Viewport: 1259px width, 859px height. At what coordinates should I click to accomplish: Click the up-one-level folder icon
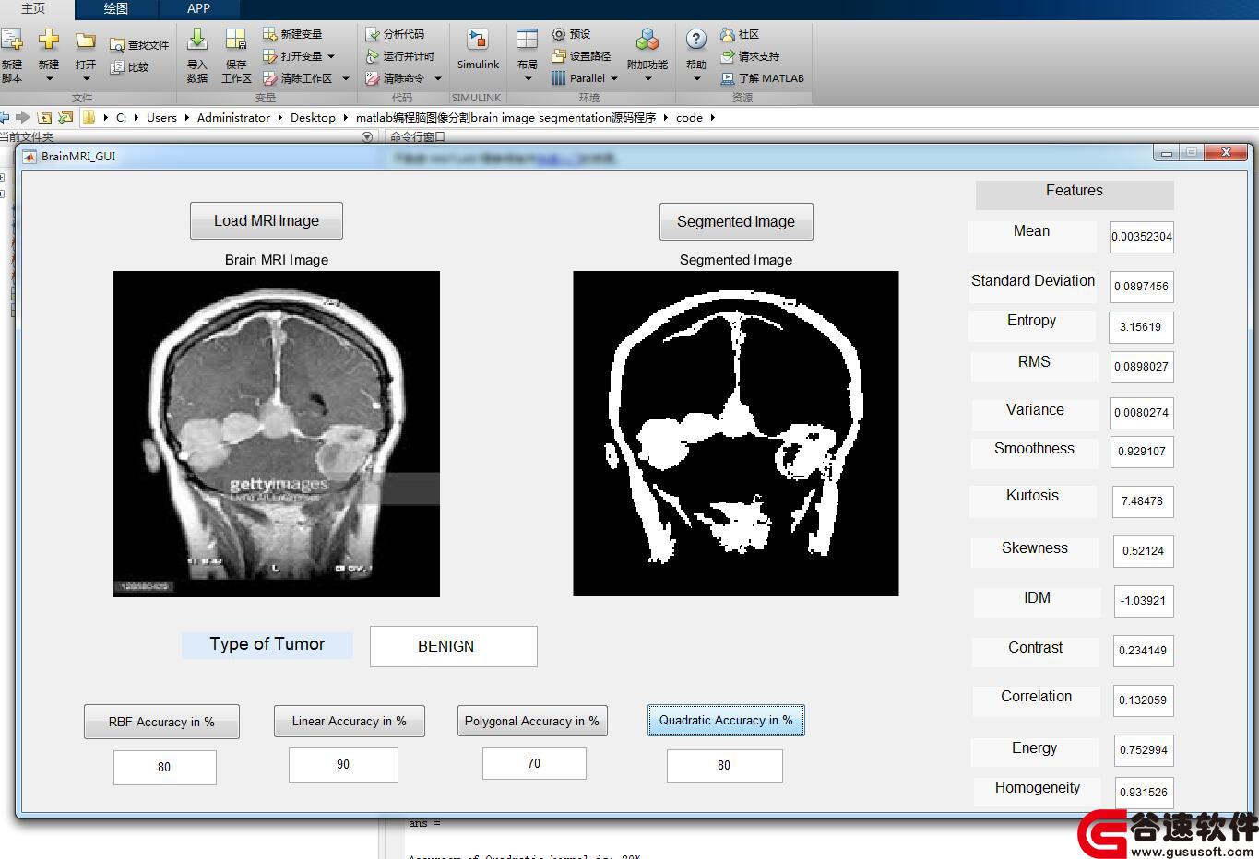(x=44, y=117)
